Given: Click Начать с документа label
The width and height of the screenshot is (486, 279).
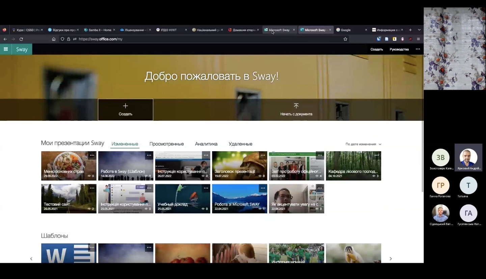Looking at the screenshot, I should tap(296, 114).
